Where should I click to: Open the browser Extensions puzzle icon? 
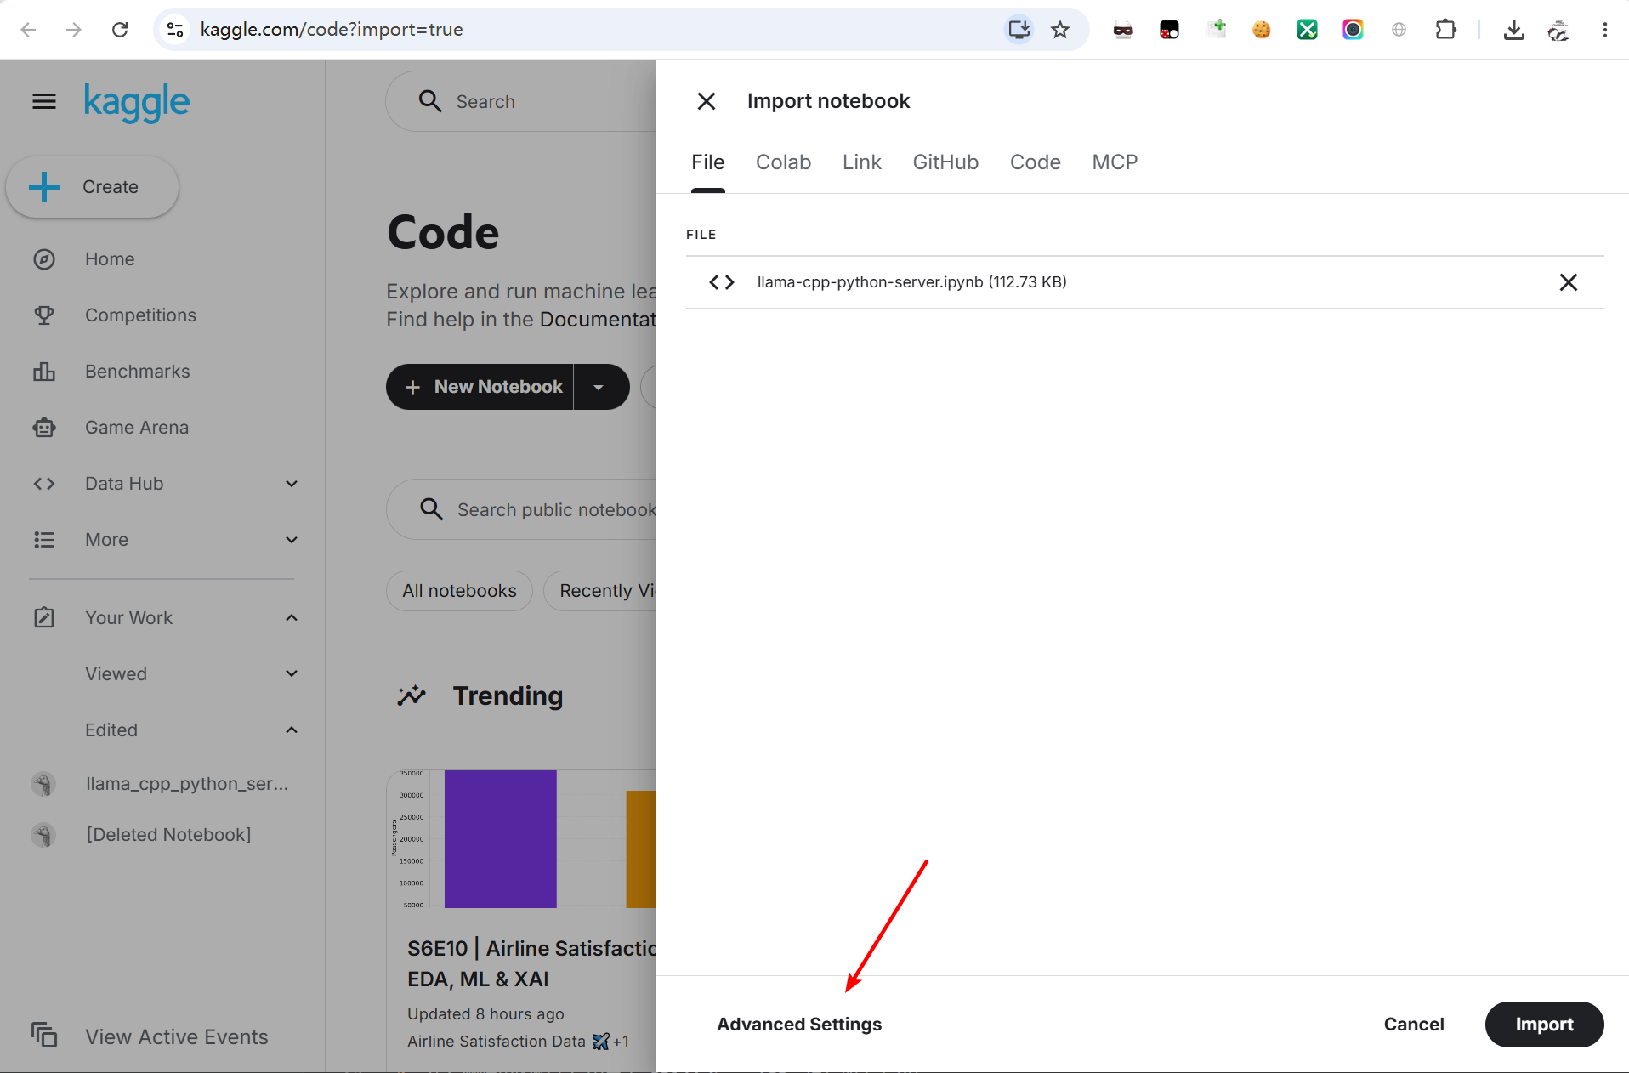click(1445, 30)
